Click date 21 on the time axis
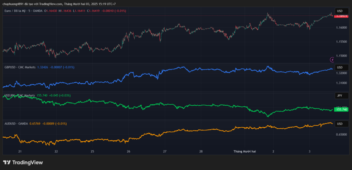Screen dimensions: 352x170 [20, 151]
